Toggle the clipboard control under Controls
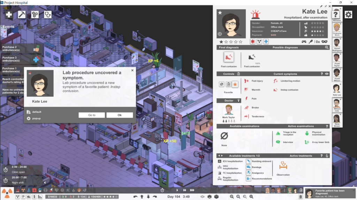Screen dimensions: 357x200 228,84
